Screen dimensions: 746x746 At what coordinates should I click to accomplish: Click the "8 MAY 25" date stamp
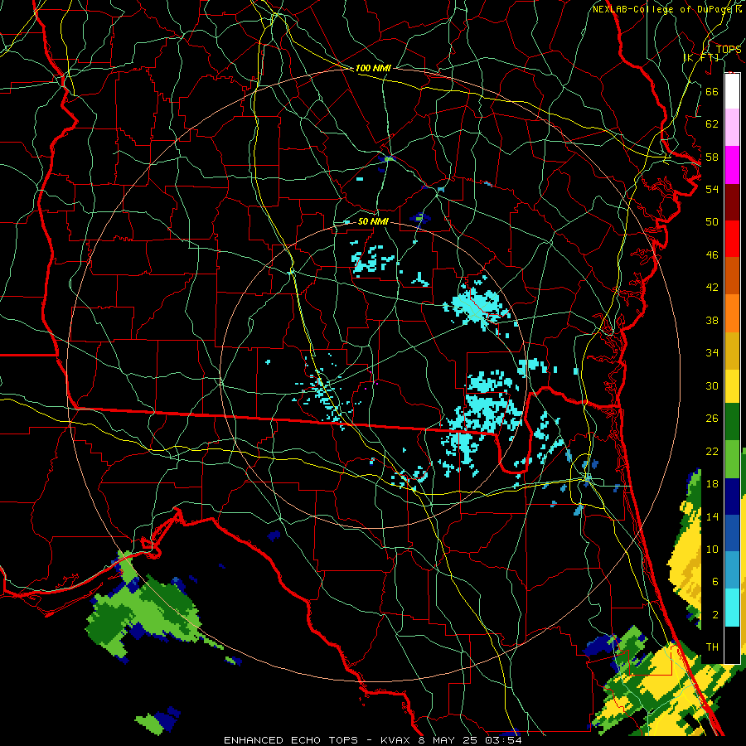448,740
